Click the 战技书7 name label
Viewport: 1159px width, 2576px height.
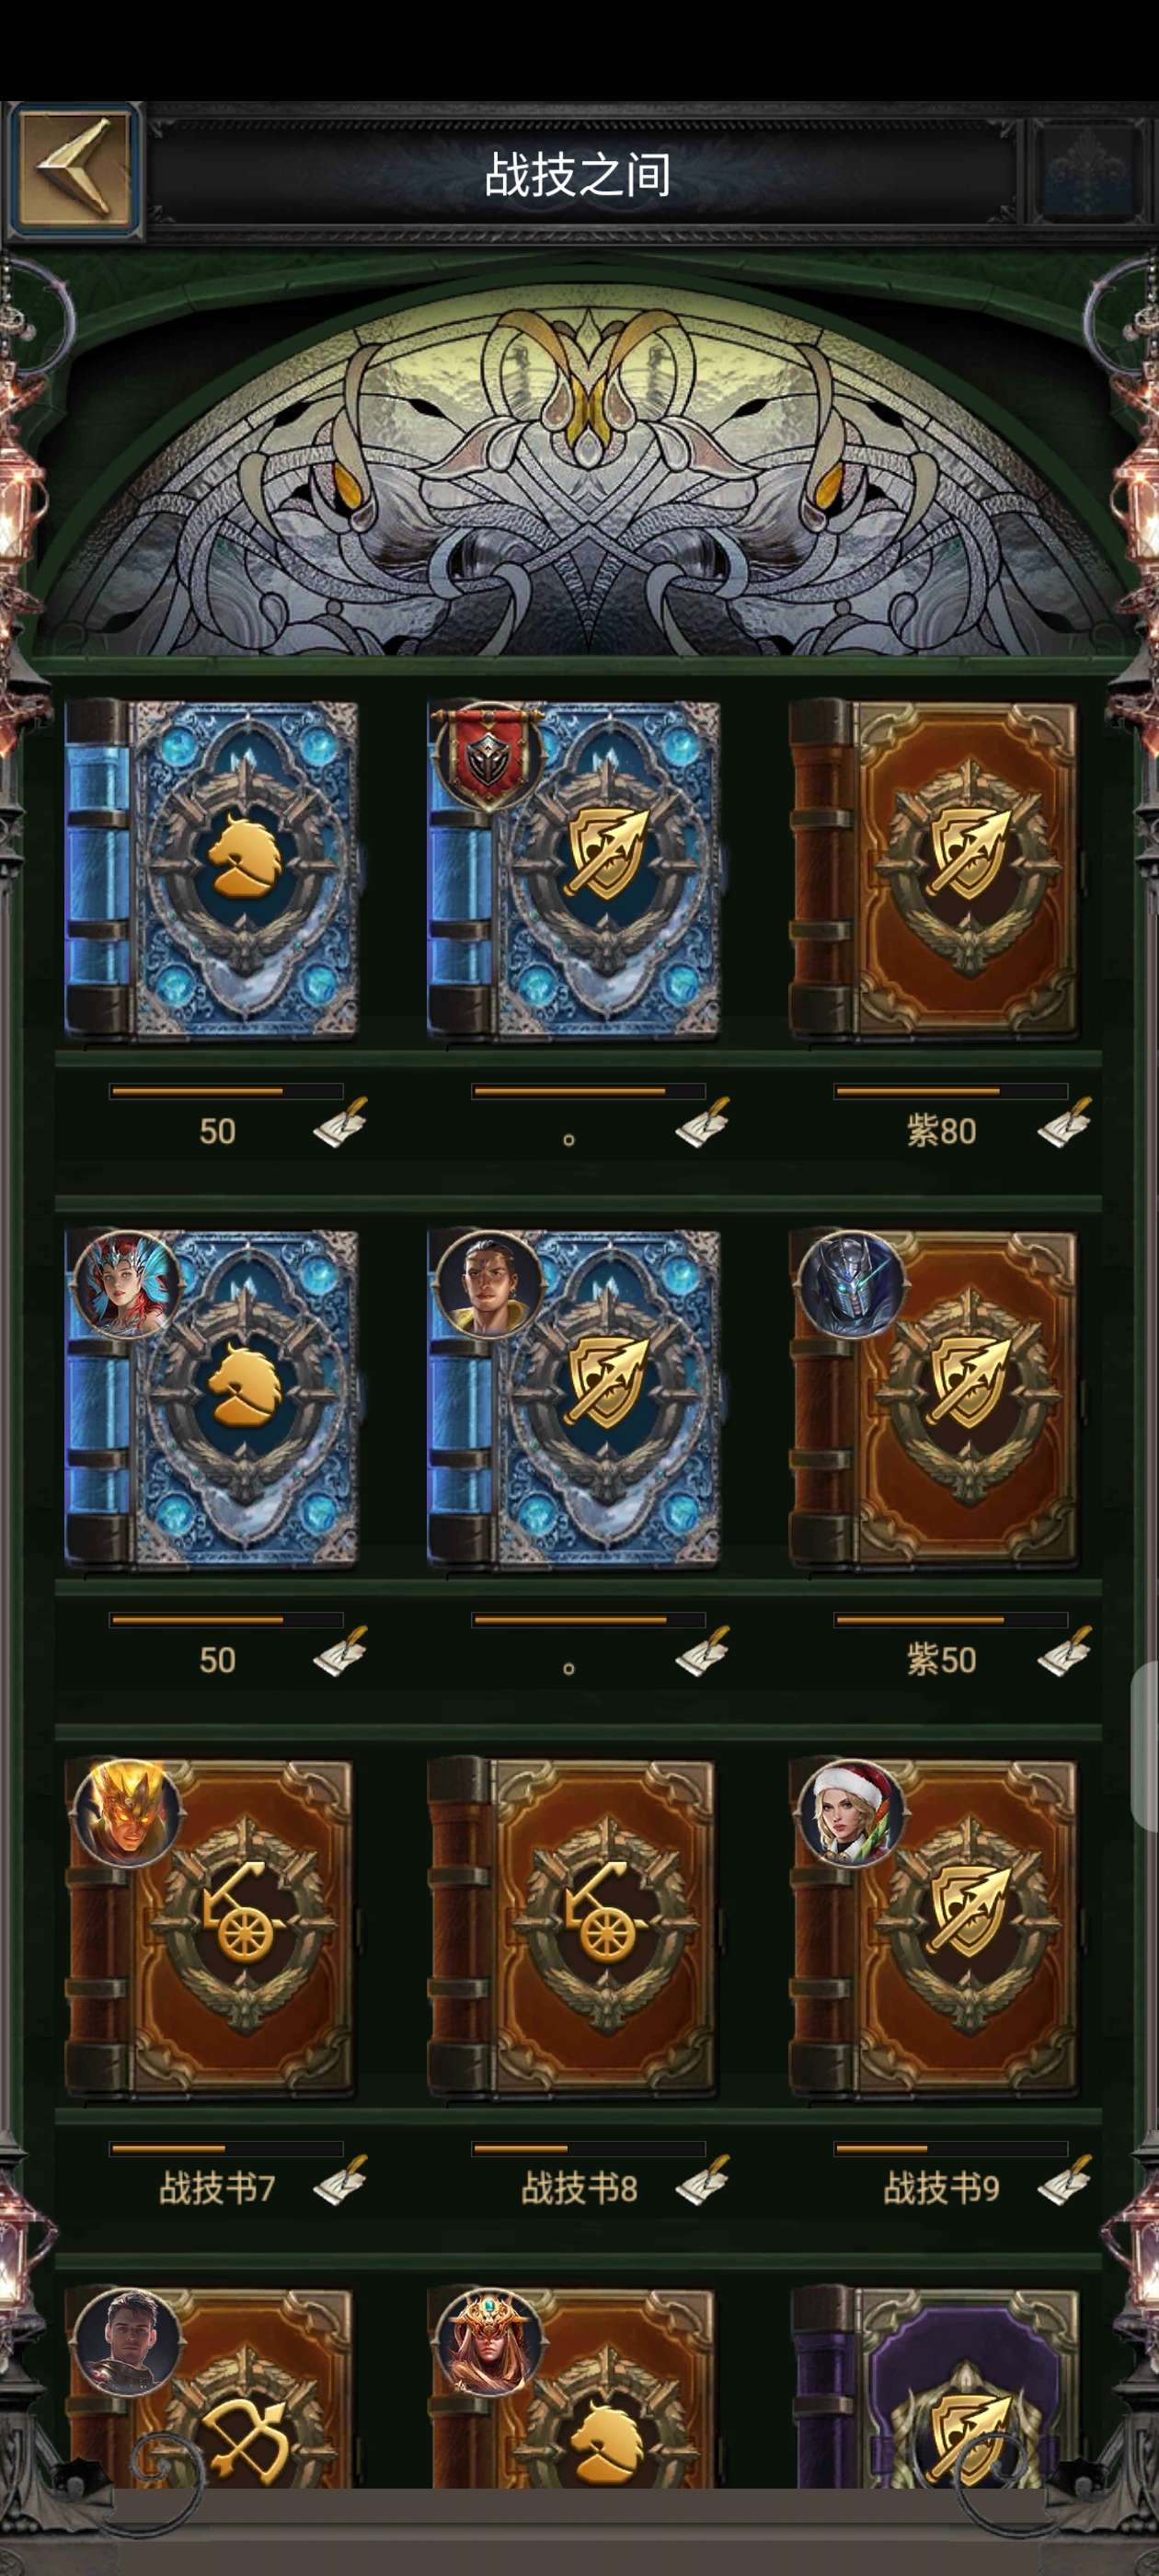click(x=216, y=2189)
